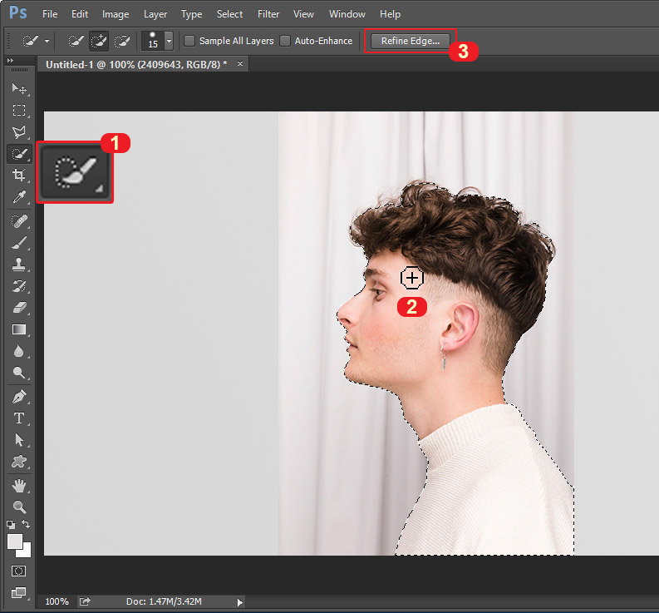Select the Spot Healing Brush tool
Image resolution: width=659 pixels, height=613 pixels.
(x=19, y=221)
